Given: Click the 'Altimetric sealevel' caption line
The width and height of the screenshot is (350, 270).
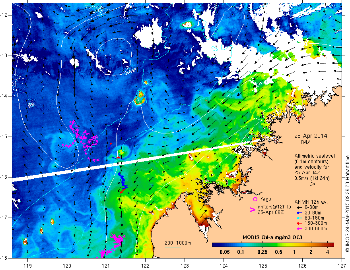Looking at the screenshot, I should (x=315, y=156).
